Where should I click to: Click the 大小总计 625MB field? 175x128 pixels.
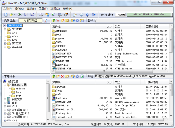tap(120, 15)
